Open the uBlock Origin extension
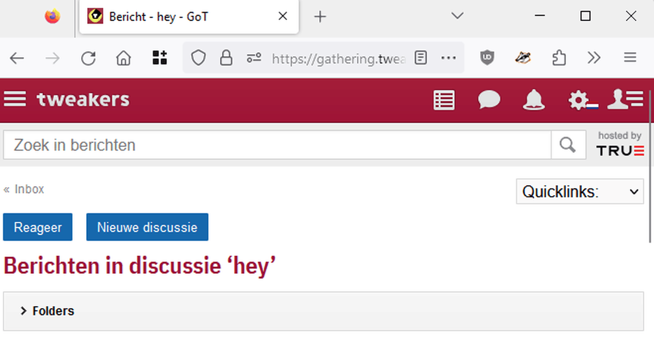The height and width of the screenshot is (340, 654). click(x=487, y=58)
